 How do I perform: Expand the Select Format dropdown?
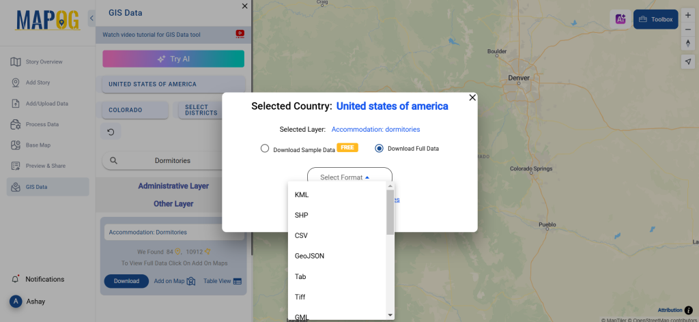[349, 177]
